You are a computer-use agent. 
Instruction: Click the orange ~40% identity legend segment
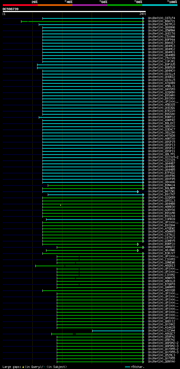coord(55,5)
